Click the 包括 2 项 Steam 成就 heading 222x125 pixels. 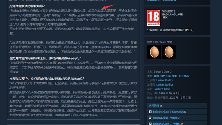160,42
